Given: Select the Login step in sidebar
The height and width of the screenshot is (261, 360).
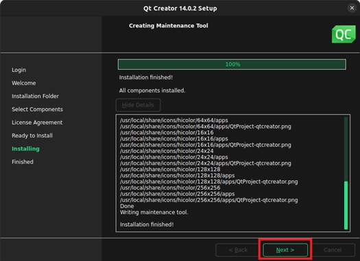Looking at the screenshot, I should pyautogui.click(x=19, y=70).
